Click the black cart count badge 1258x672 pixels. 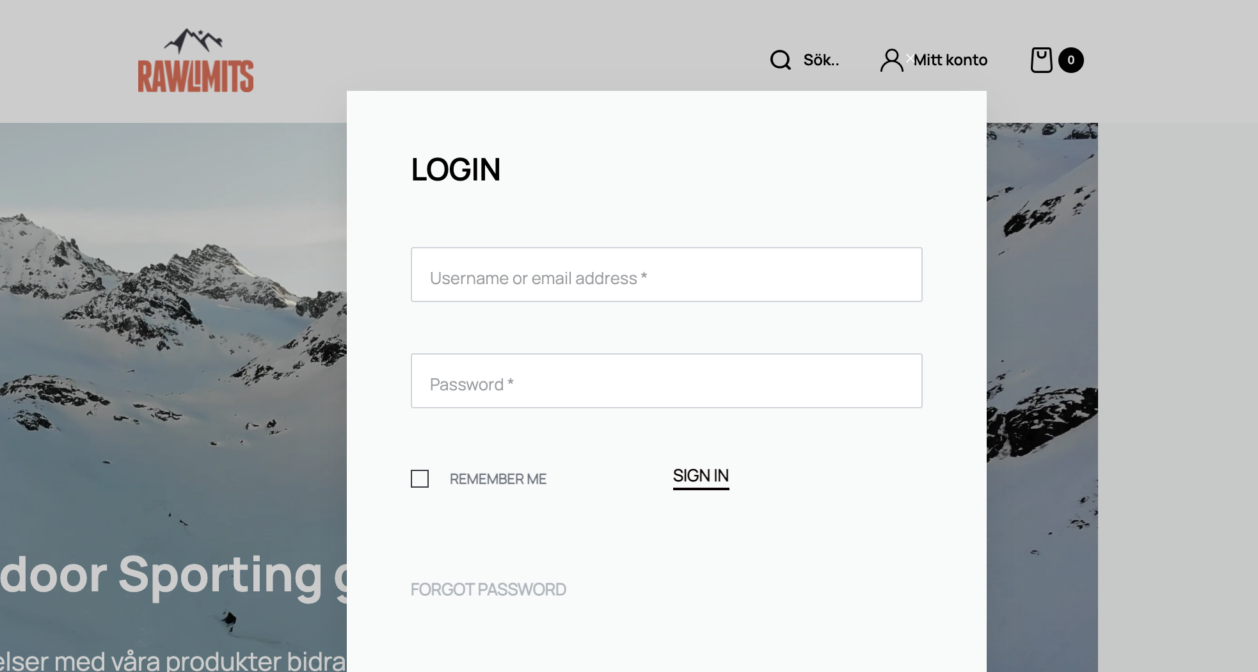(1071, 60)
